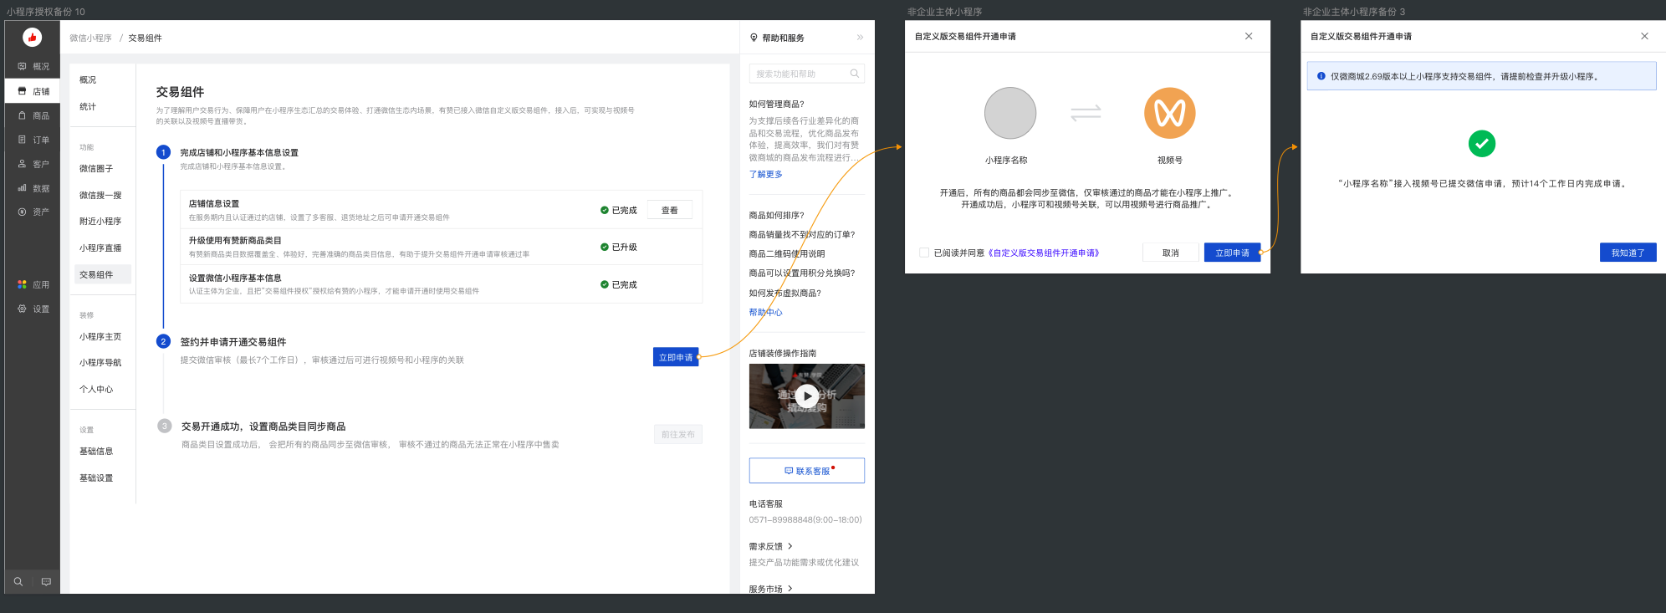1666x613 pixels.
Task: Open 应用 in the left sidebar
Action: [33, 284]
